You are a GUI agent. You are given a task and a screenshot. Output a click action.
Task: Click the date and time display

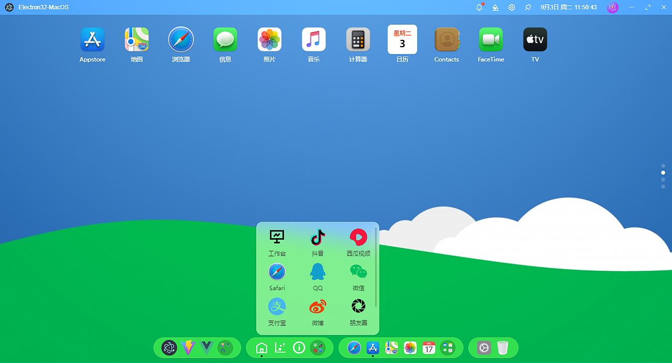click(569, 7)
